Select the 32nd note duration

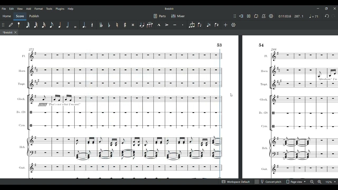[36, 25]
